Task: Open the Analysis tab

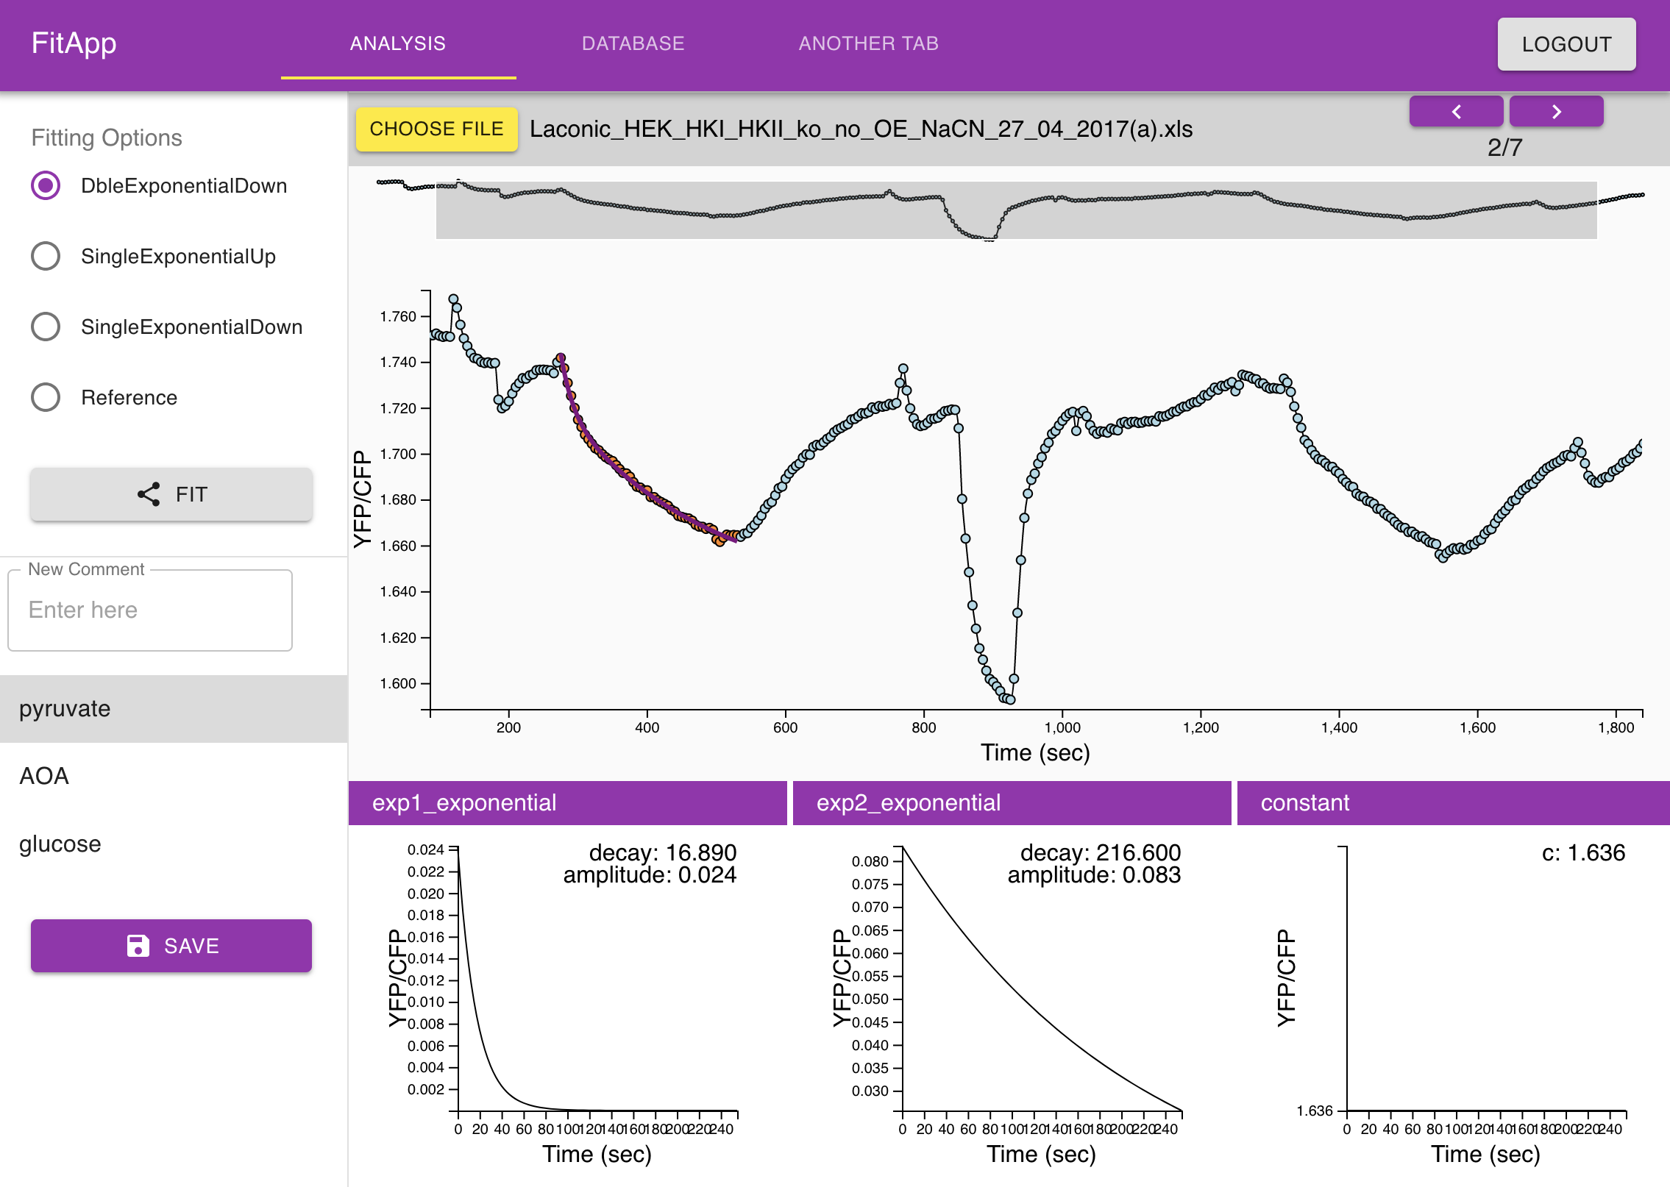Action: click(x=397, y=43)
